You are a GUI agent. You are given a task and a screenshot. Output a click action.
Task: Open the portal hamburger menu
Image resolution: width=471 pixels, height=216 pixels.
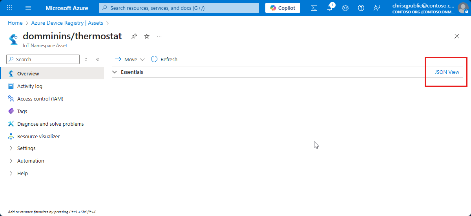point(28,8)
